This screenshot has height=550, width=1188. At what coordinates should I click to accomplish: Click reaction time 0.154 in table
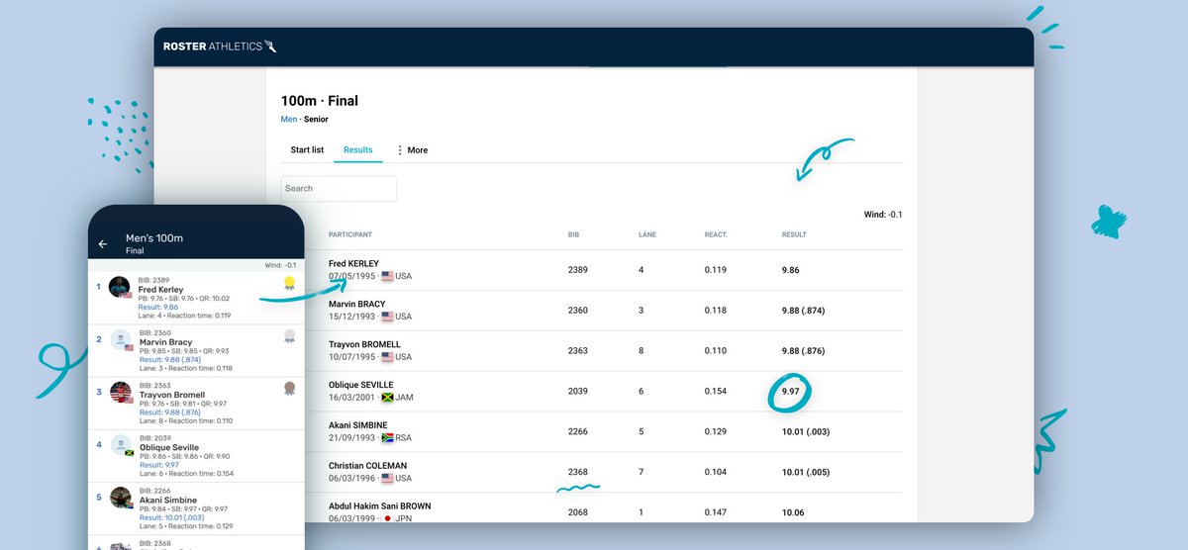[716, 392]
